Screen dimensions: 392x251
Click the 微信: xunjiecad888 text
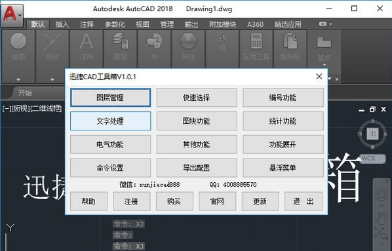coord(149,185)
